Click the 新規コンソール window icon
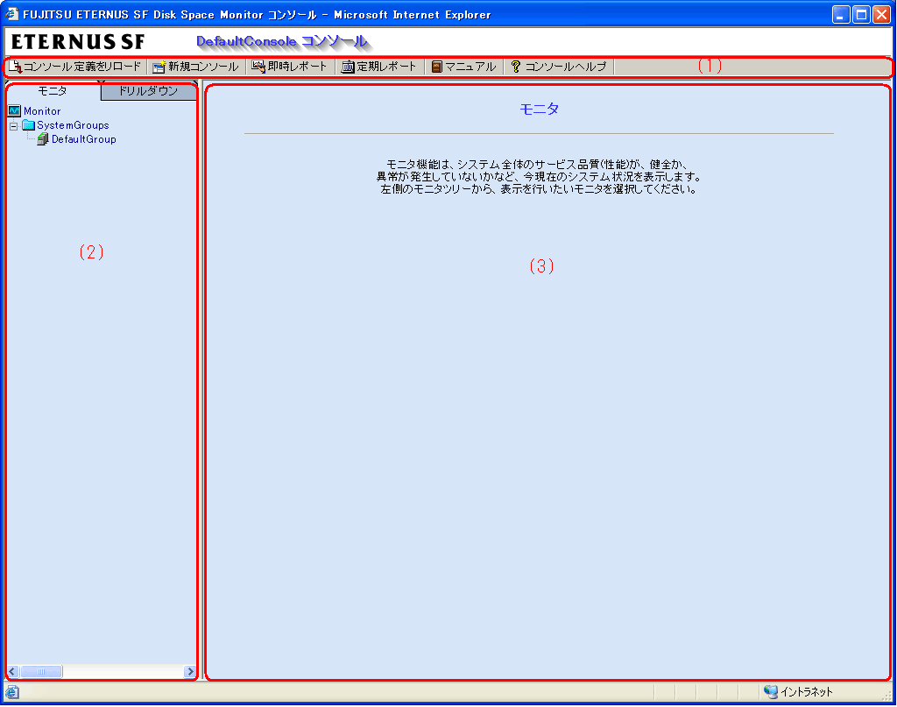 (x=159, y=67)
